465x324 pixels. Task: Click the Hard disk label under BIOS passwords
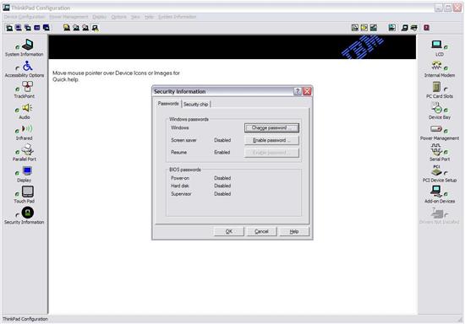click(x=180, y=186)
